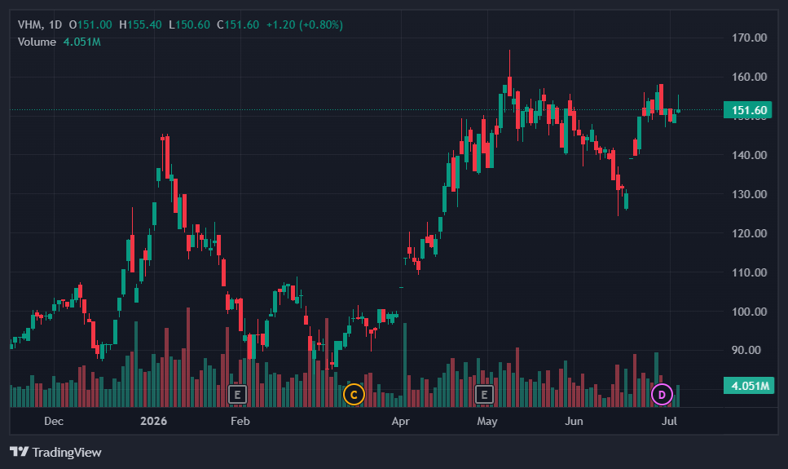Click the close value C151.60 in legend
The height and width of the screenshot is (469, 788).
238,24
